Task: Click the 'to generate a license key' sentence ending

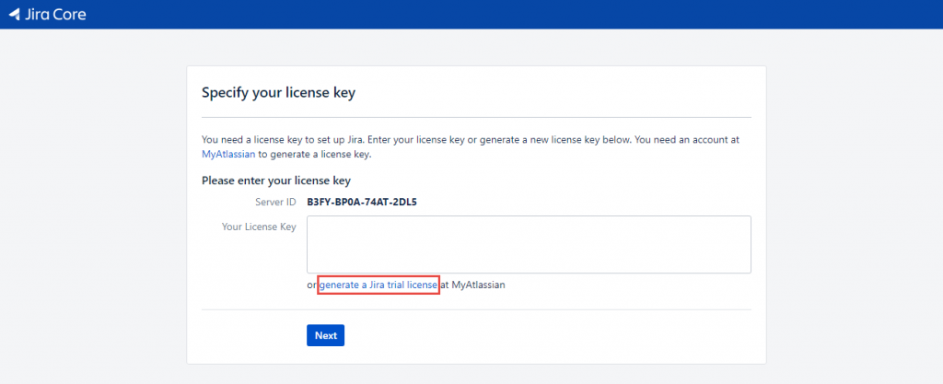Action: tap(315, 154)
